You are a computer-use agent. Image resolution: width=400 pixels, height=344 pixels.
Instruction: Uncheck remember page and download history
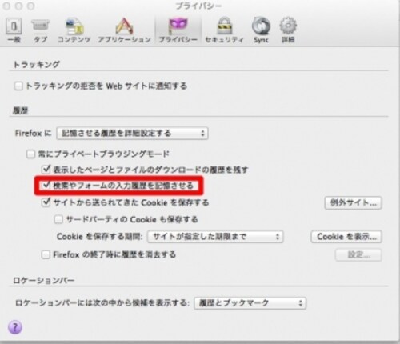click(46, 170)
